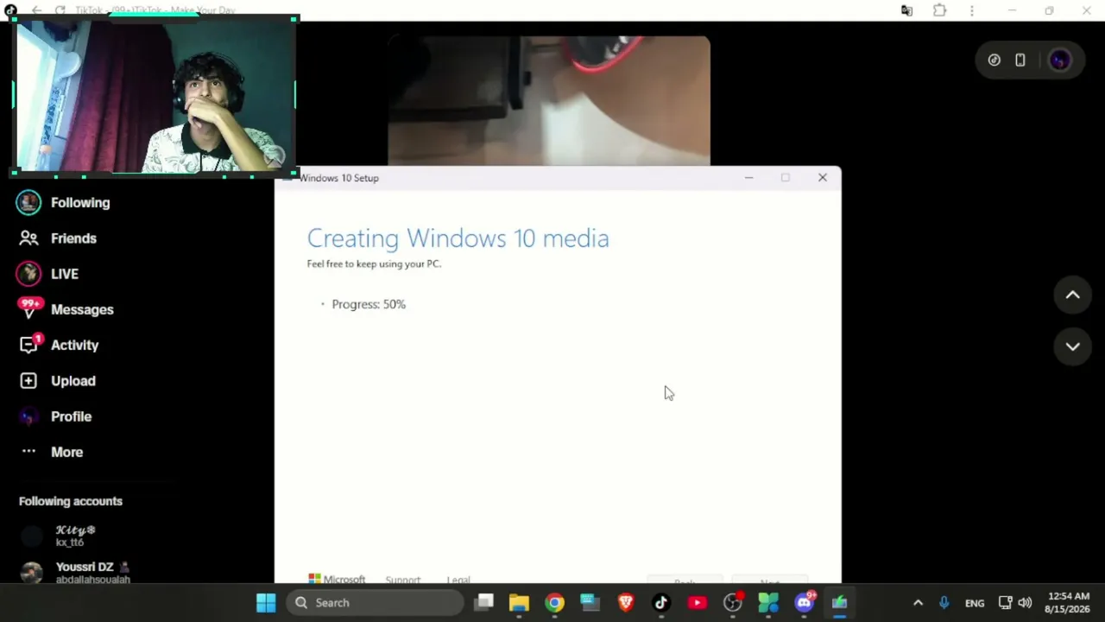The width and height of the screenshot is (1105, 622).
Task: Click the 'Following accounts' heading
Action: 71,501
